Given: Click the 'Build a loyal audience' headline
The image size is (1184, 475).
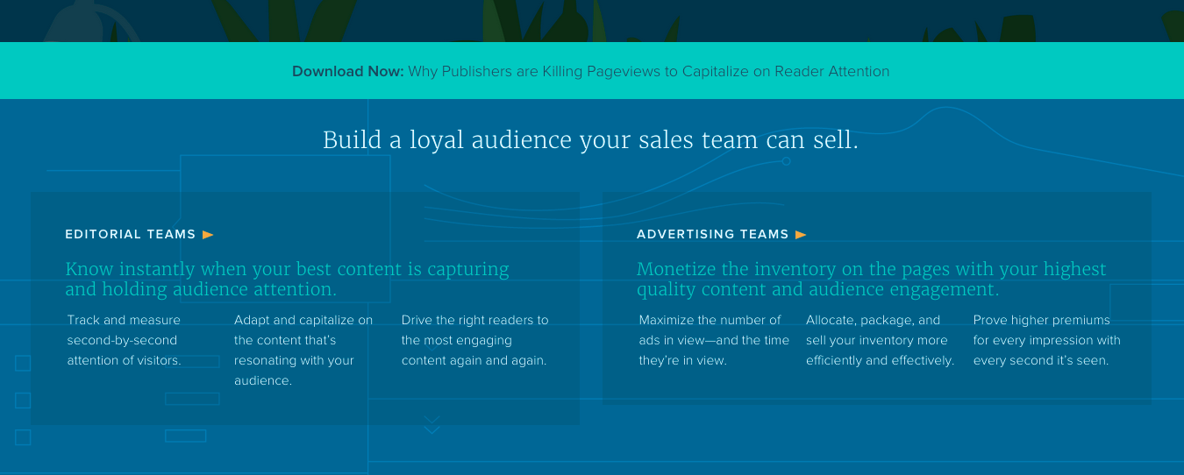Looking at the screenshot, I should (590, 140).
